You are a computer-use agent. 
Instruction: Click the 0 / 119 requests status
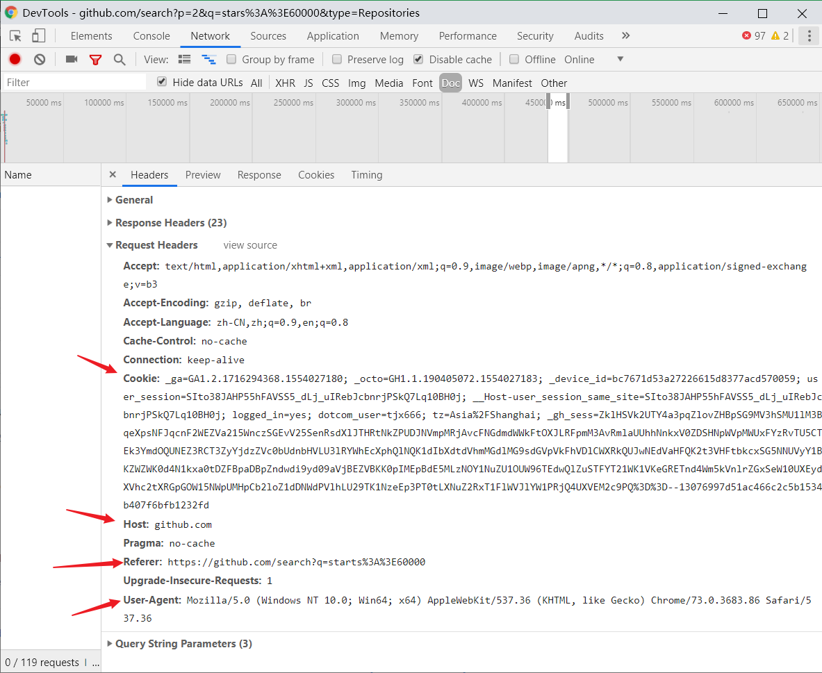coord(42,662)
